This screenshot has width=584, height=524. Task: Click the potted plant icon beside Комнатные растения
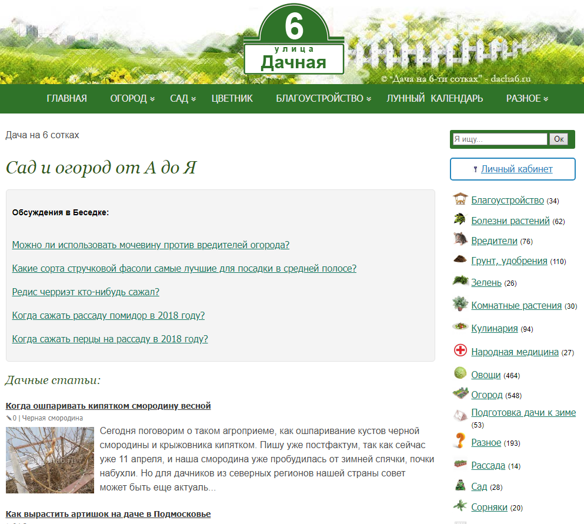460,304
